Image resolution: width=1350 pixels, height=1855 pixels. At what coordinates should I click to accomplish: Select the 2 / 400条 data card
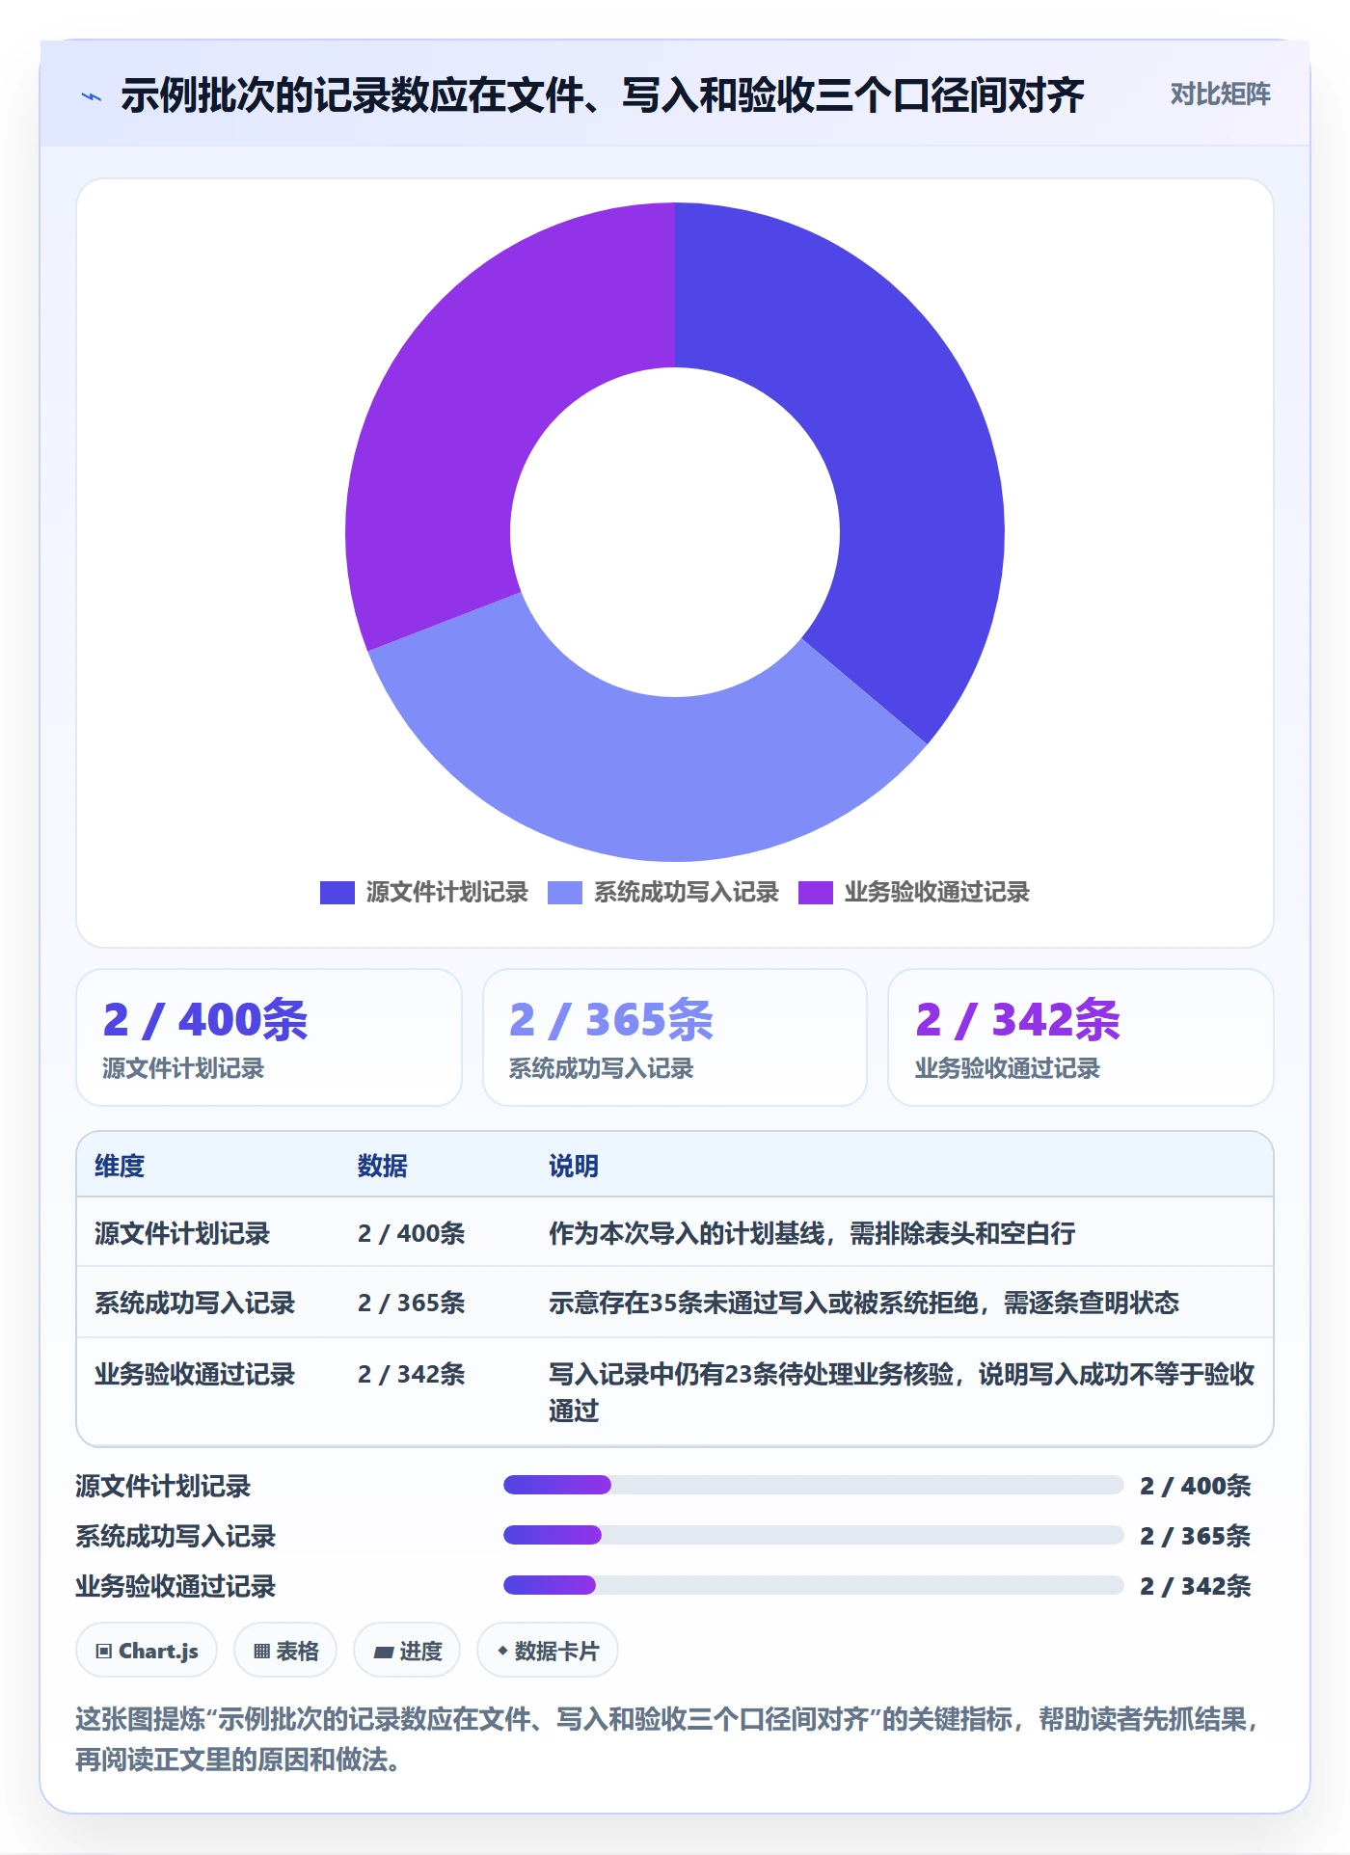269,1037
